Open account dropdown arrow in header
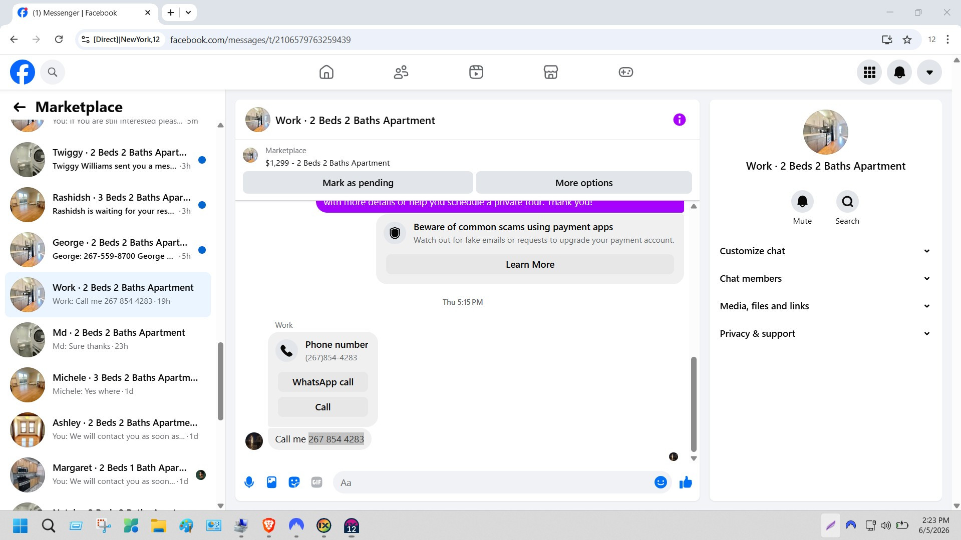The width and height of the screenshot is (961, 540). [x=929, y=73]
